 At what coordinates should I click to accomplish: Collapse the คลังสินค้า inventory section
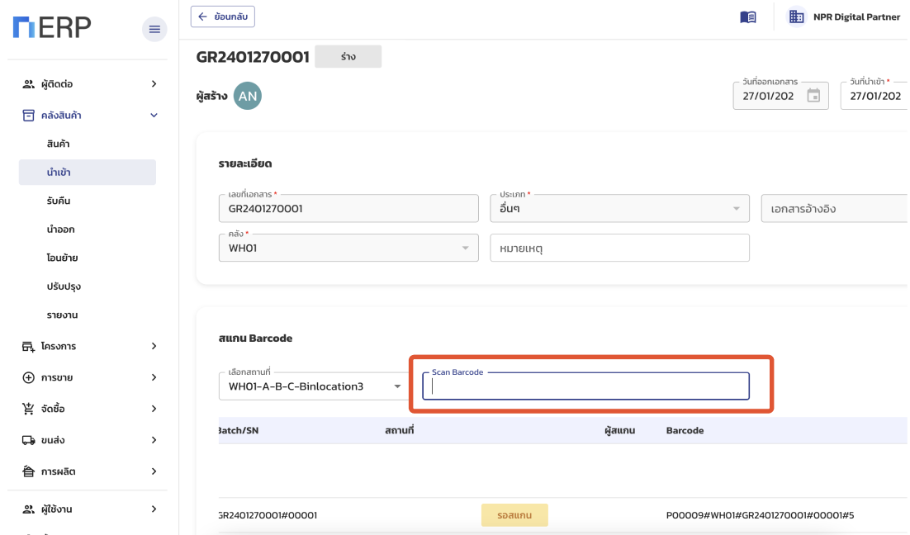tap(154, 116)
